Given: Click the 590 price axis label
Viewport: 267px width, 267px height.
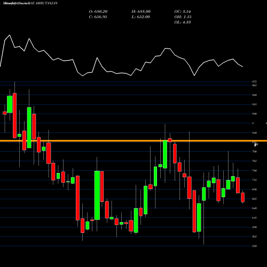Looking at the screenshot, I should (254, 227).
